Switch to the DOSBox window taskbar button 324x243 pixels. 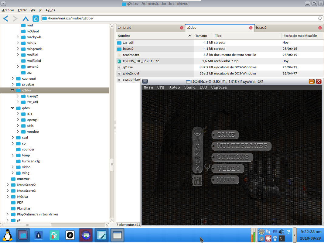[x=117, y=235]
